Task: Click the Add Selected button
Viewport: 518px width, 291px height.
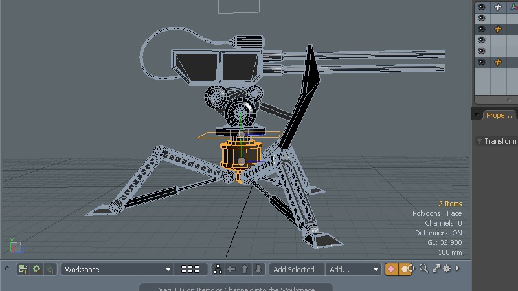Action: tap(297, 270)
